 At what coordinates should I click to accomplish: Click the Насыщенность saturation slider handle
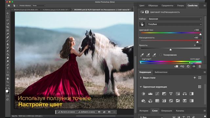(198, 42)
